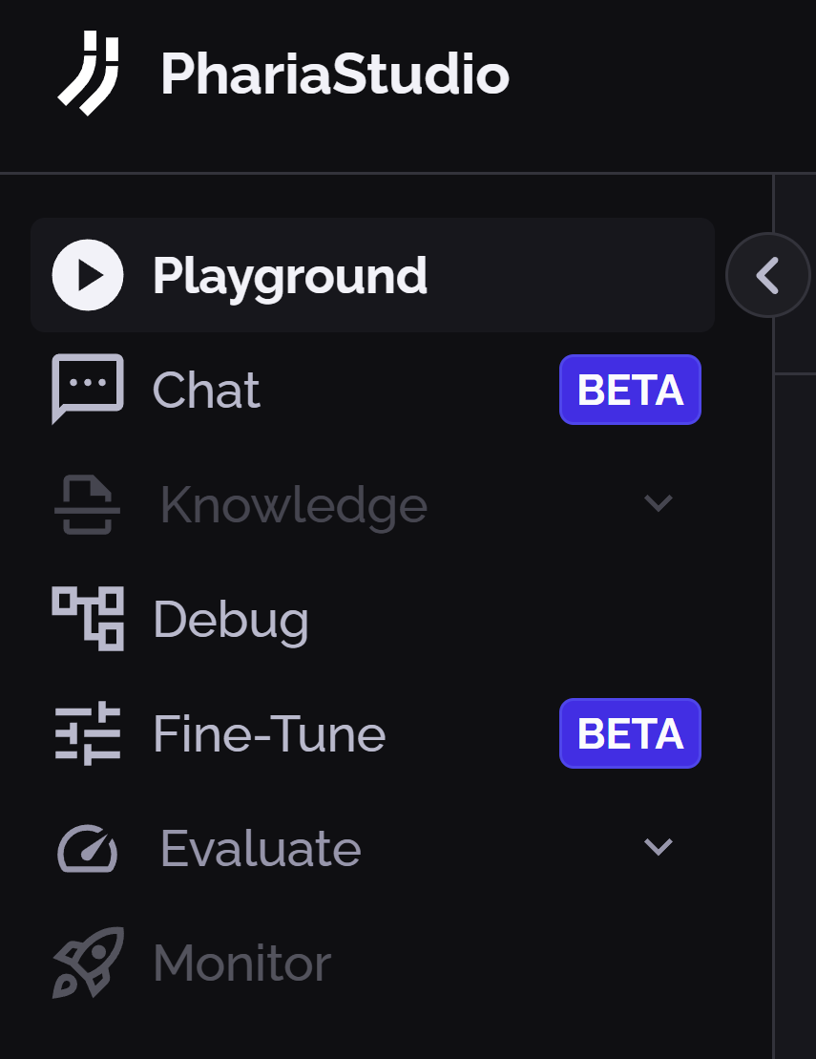Click the PhariaStudio title text
The height and width of the screenshot is (1059, 816).
[x=332, y=74]
